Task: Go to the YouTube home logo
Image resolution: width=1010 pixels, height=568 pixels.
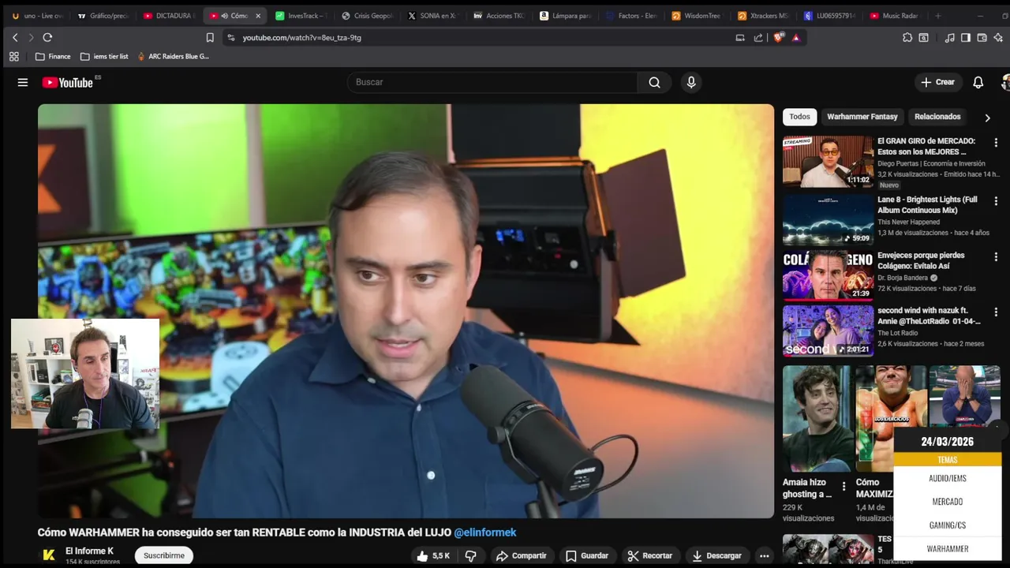Action: [x=68, y=82]
